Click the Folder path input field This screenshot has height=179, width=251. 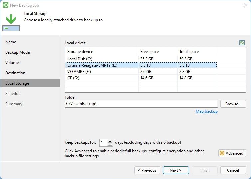(x=141, y=104)
